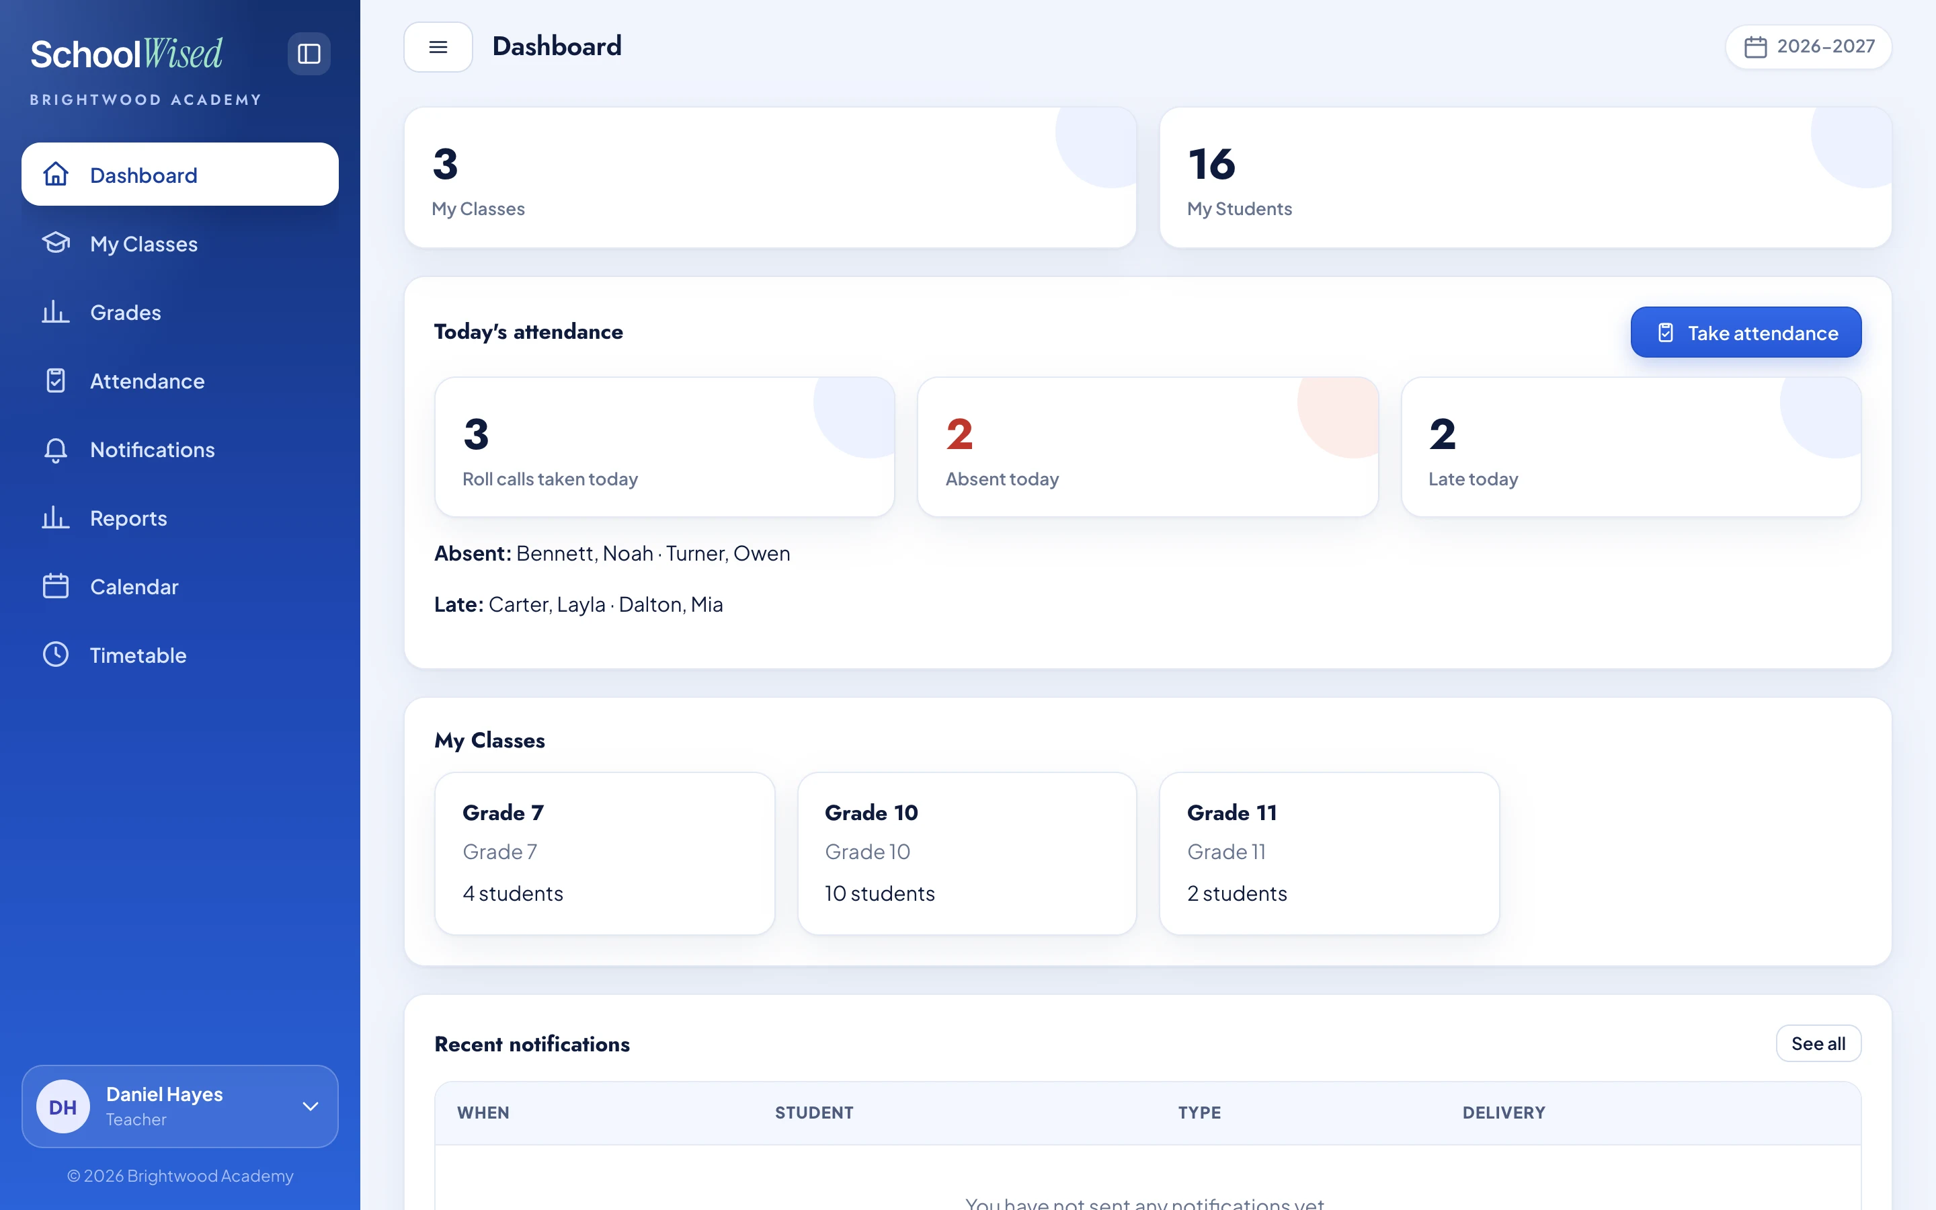
Task: Open the hamburger menu button
Action: coord(438,47)
